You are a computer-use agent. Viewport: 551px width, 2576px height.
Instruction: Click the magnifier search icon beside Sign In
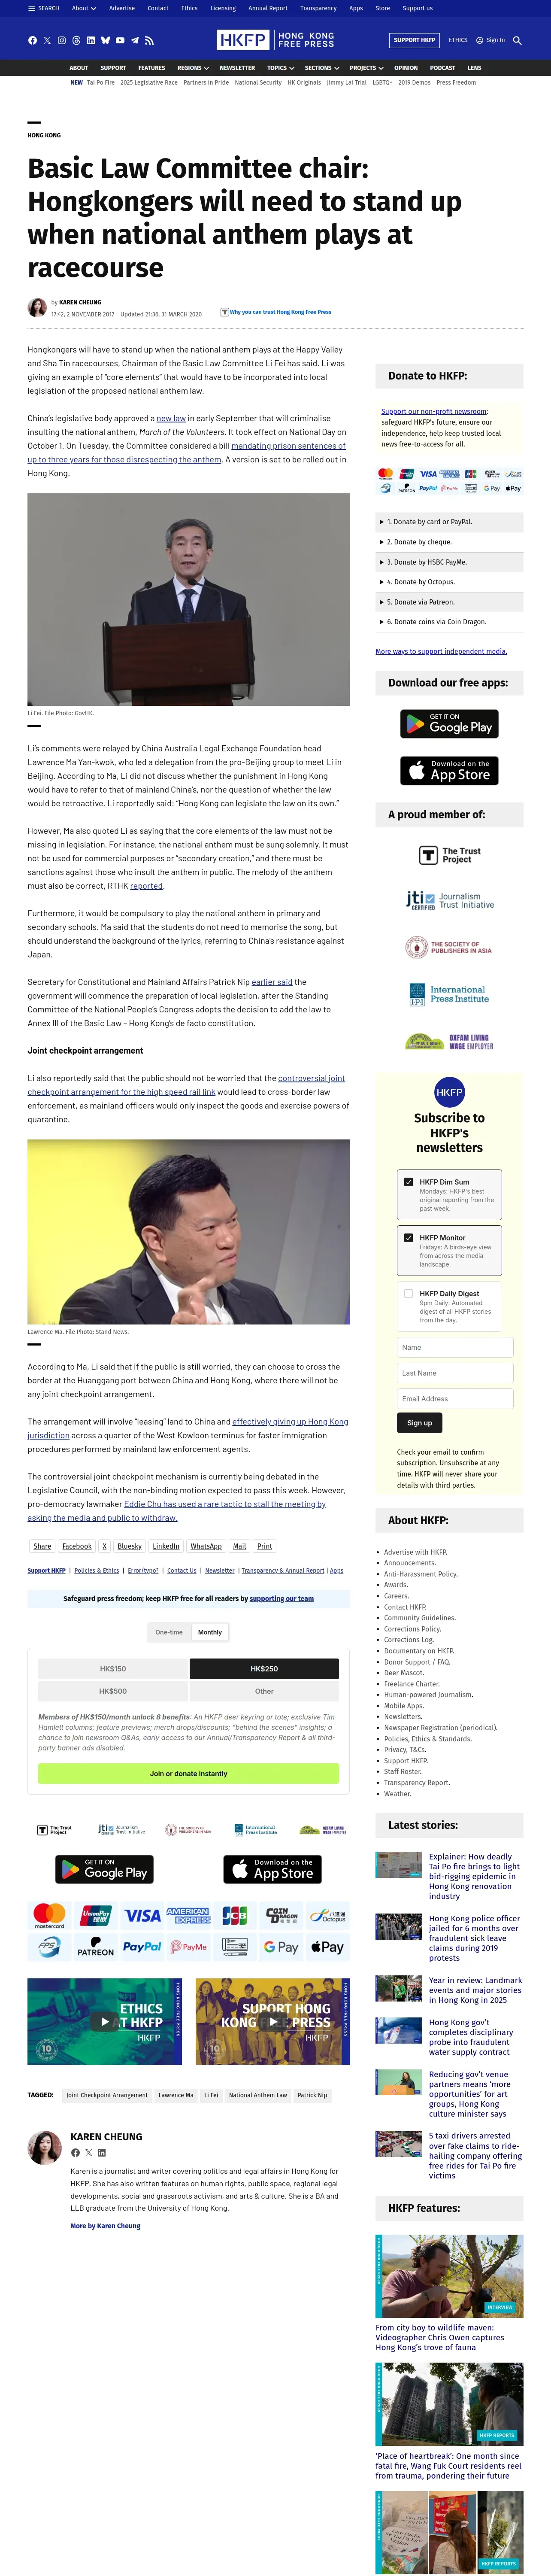pos(517,40)
